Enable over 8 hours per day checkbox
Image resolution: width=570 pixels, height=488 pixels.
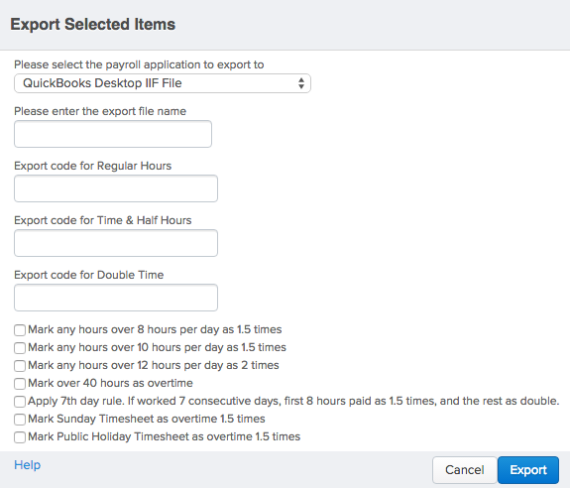pyautogui.click(x=20, y=330)
